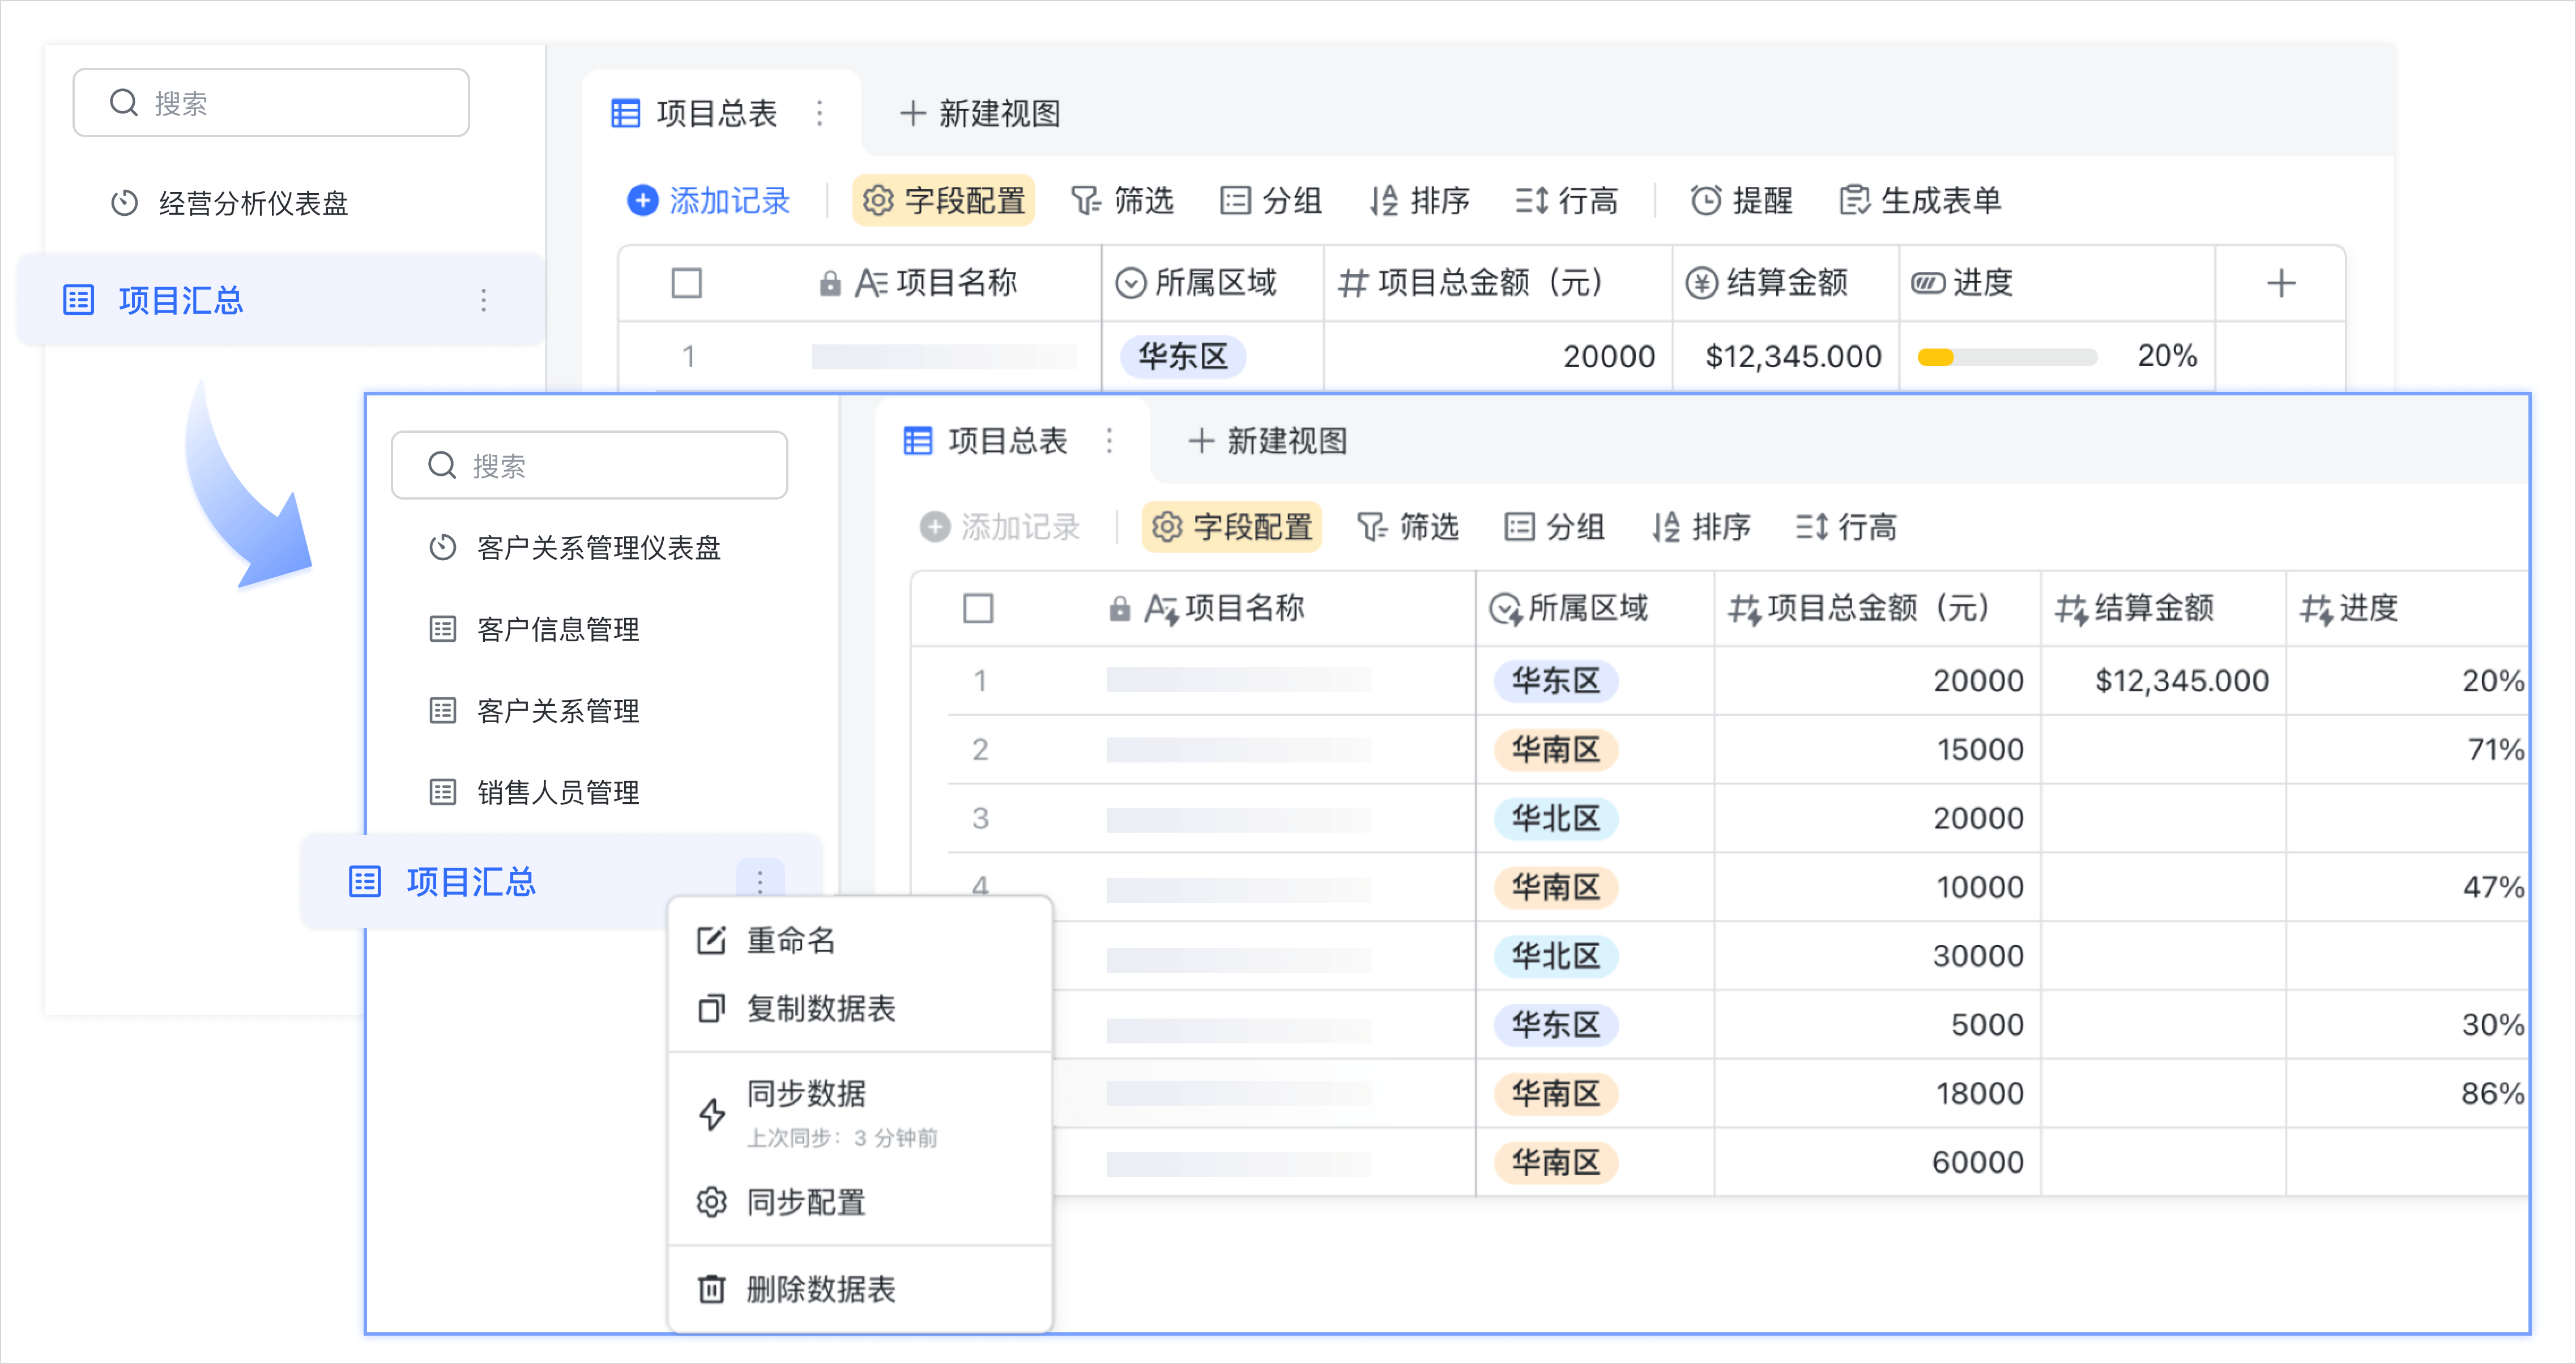
Task: Open 项目总表 tab options in back window
Action: (820, 113)
